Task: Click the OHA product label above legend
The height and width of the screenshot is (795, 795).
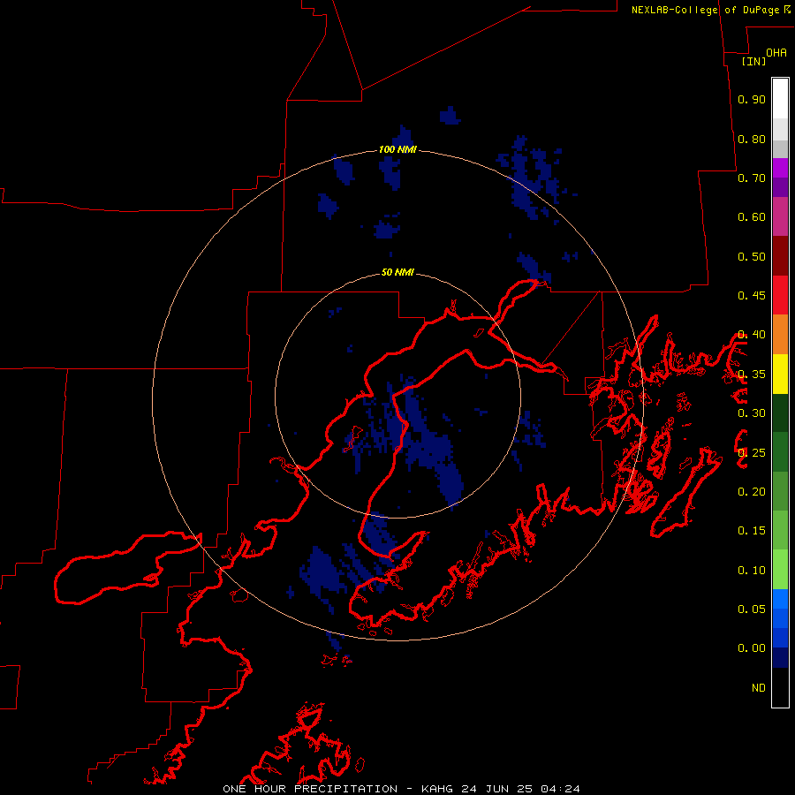Action: click(x=776, y=52)
